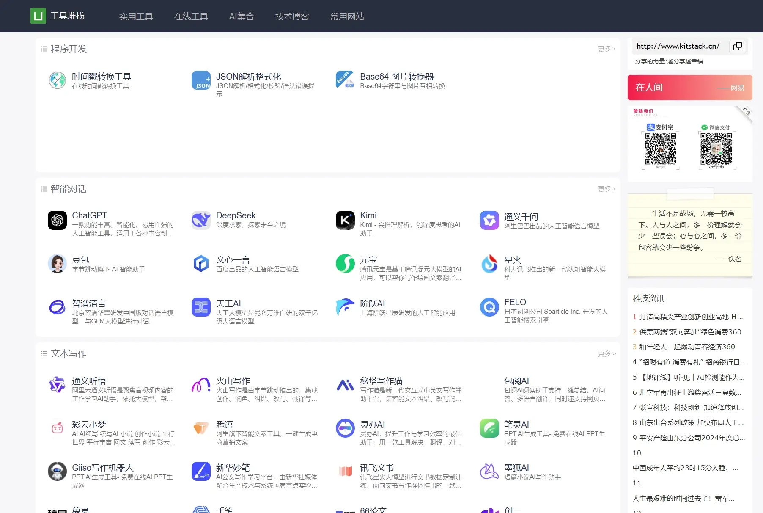Click the 程序开发 section heading

69,49
